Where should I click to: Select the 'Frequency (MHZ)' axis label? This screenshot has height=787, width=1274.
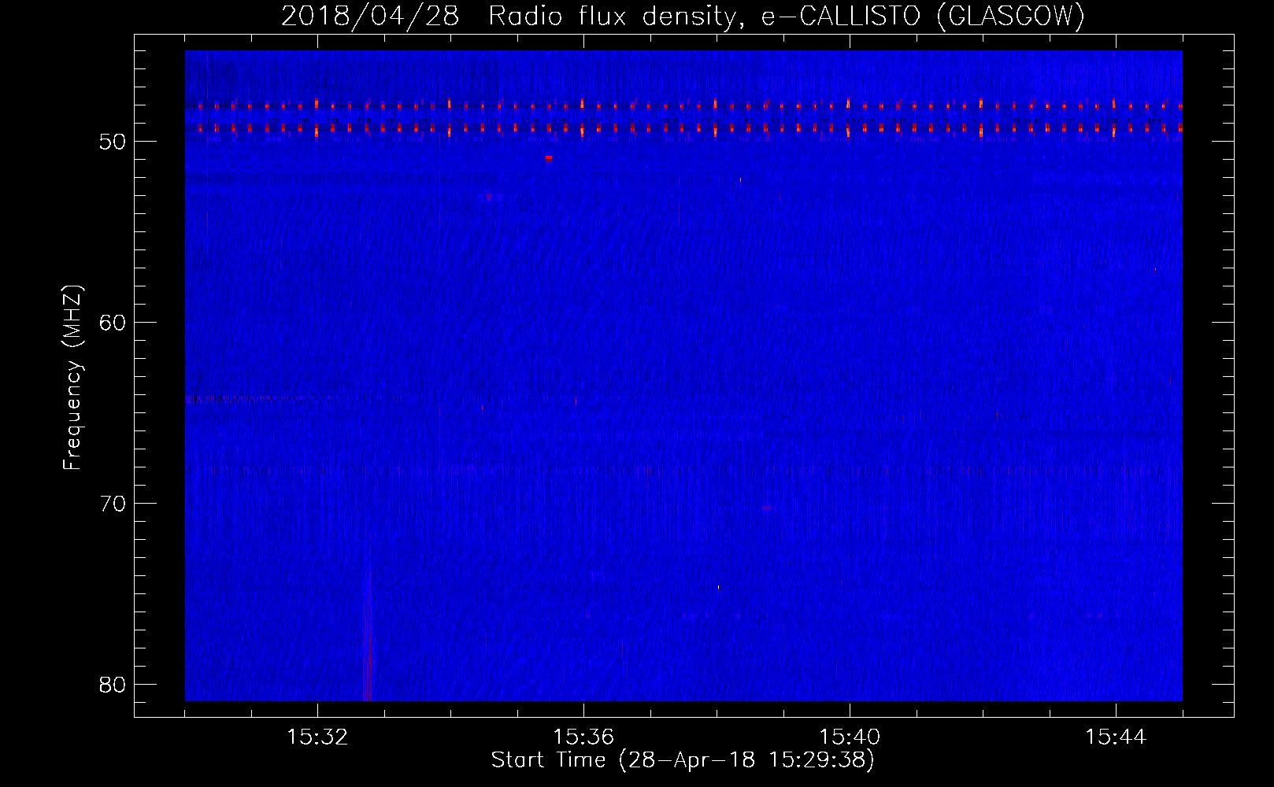click(x=72, y=378)
